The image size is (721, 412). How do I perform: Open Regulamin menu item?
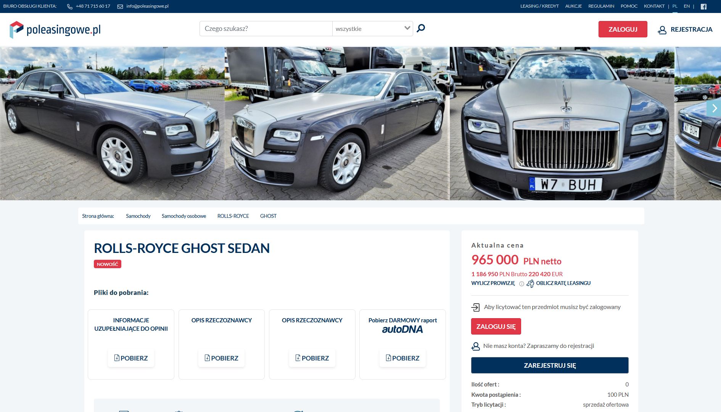point(601,6)
